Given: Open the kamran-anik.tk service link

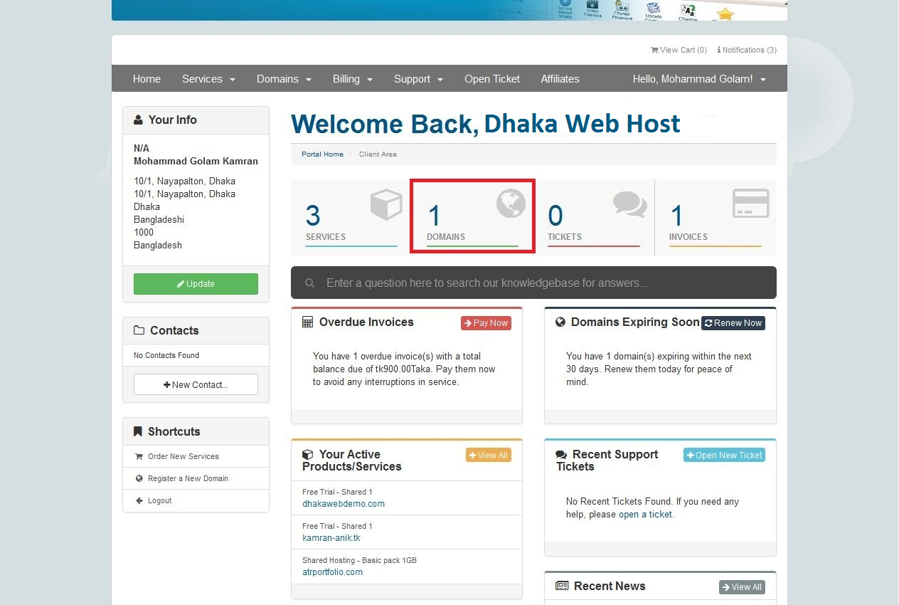Looking at the screenshot, I should click(331, 537).
